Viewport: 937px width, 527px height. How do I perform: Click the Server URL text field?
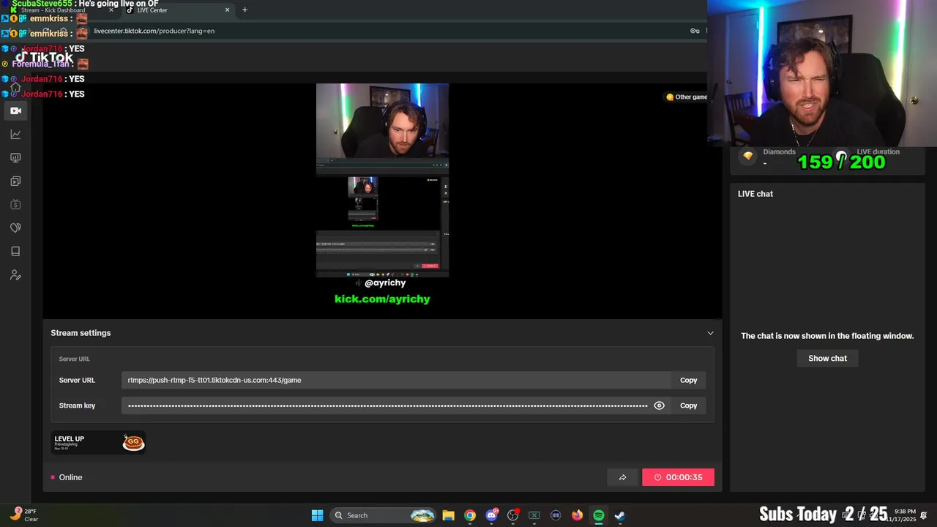395,380
